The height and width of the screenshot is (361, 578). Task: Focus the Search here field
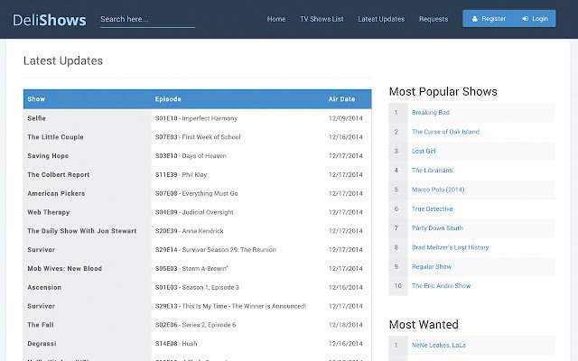click(x=147, y=20)
